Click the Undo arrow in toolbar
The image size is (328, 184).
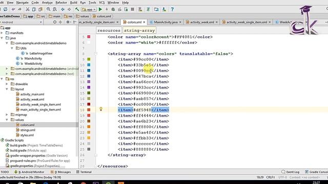pyautogui.click(x=13, y=9)
